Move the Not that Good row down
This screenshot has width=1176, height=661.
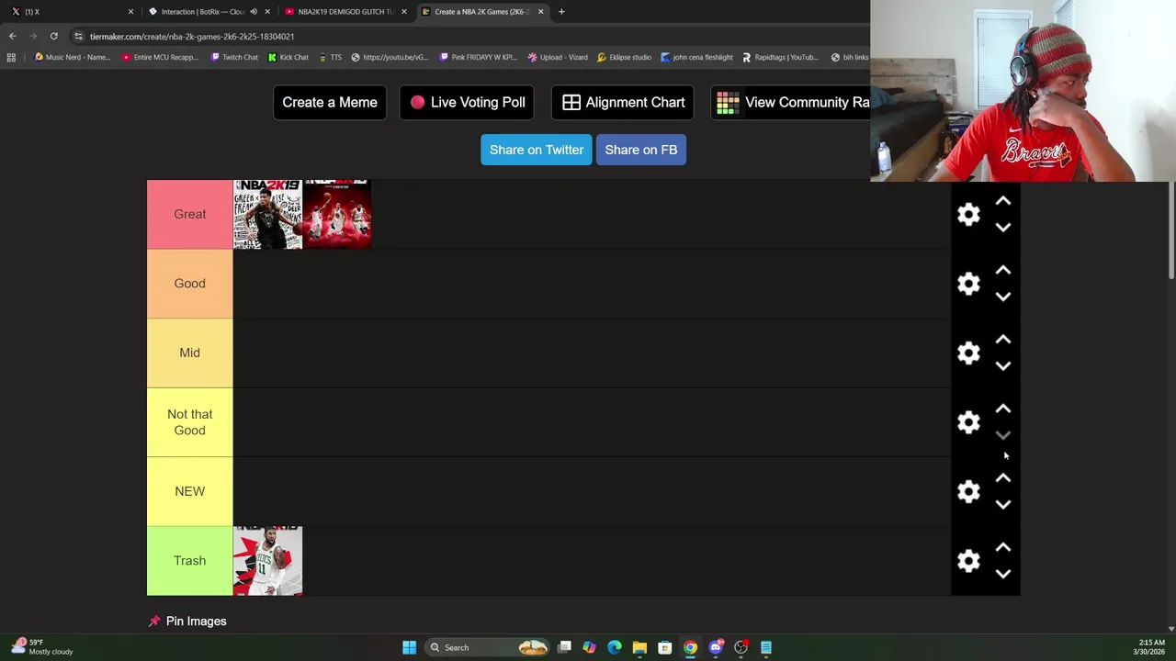1003,435
